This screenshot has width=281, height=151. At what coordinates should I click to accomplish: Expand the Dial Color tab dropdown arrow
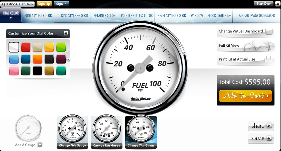11,18
